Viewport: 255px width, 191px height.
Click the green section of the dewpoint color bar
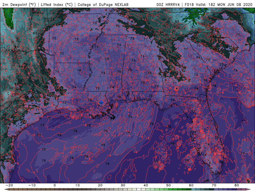[x=169, y=189]
